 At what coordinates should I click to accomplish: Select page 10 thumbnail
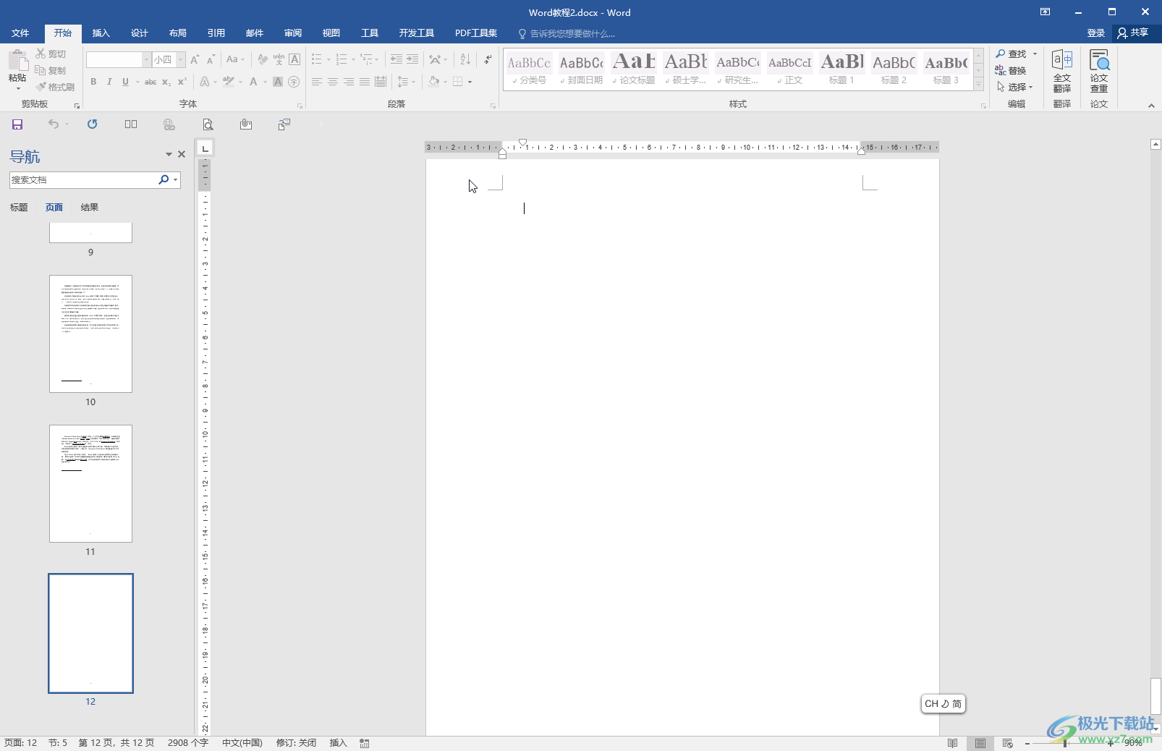[x=90, y=334]
